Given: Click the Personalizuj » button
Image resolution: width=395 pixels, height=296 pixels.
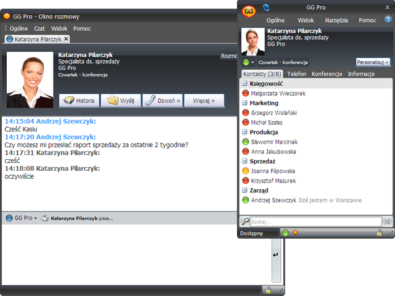Looking at the screenshot, I should point(373,62).
